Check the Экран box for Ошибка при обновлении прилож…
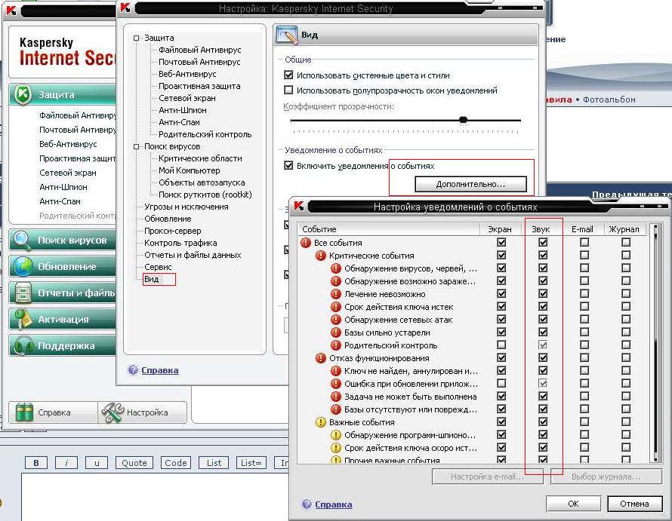The image size is (672, 521). pos(501,384)
